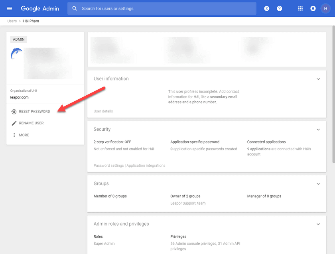Screen dimensions: 335x254
Task: Open the navigation hamburger menu
Action: point(9,8)
